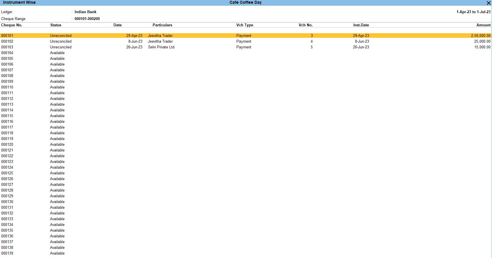This screenshot has height=258, width=492.
Task: Click the Amount column header
Action: [x=483, y=25]
